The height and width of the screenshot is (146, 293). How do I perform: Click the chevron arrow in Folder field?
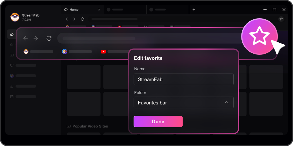pos(227,102)
